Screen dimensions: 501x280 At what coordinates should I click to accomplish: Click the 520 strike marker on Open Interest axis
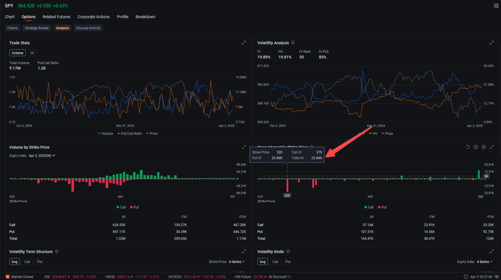point(287,195)
